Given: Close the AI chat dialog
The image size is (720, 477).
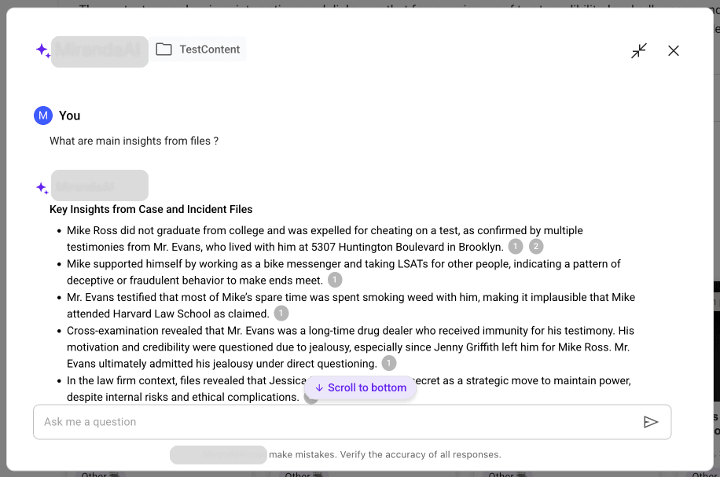Looking at the screenshot, I should (x=674, y=50).
